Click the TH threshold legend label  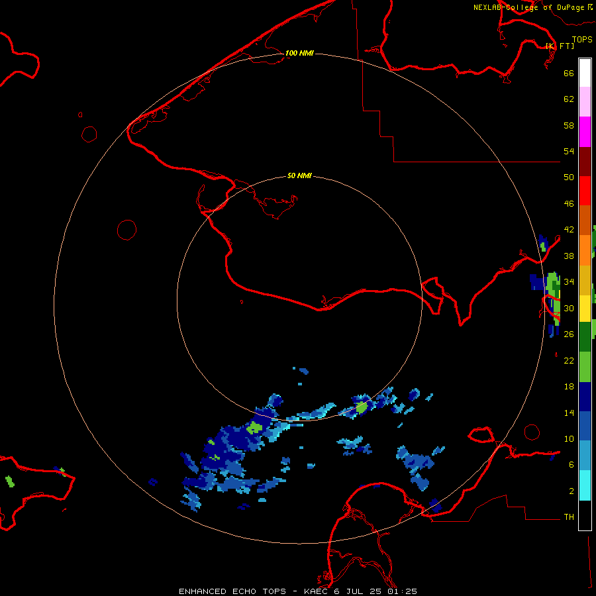click(x=569, y=517)
